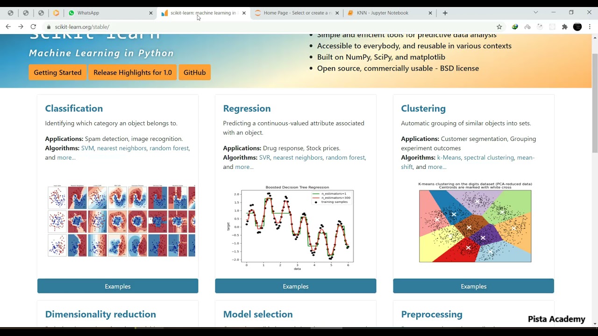Open the SVR link under Regression

point(264,157)
